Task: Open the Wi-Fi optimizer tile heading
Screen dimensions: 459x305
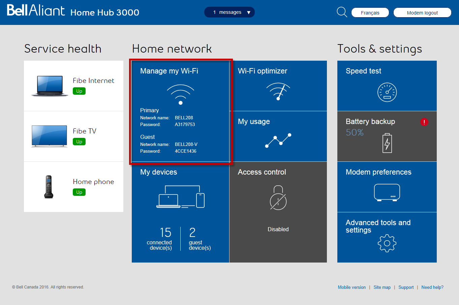Action: click(x=263, y=71)
